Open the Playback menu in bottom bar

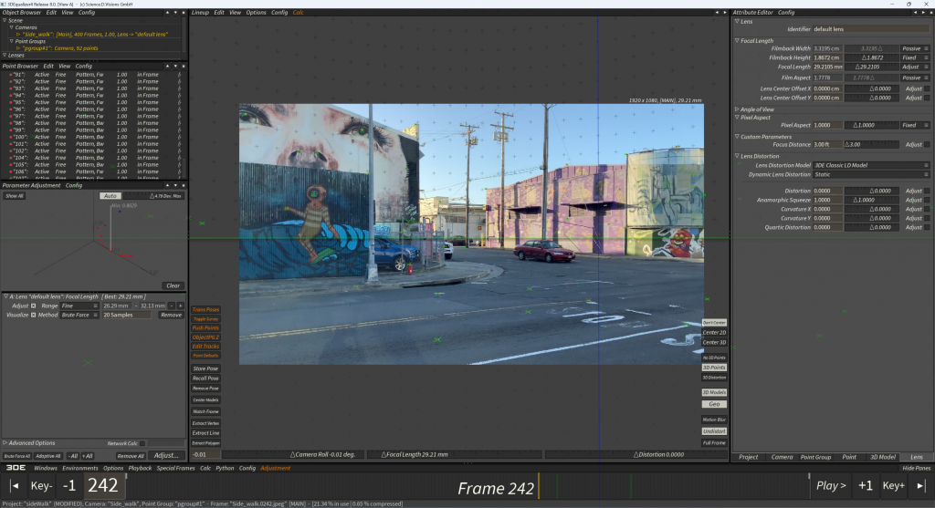pyautogui.click(x=140, y=468)
